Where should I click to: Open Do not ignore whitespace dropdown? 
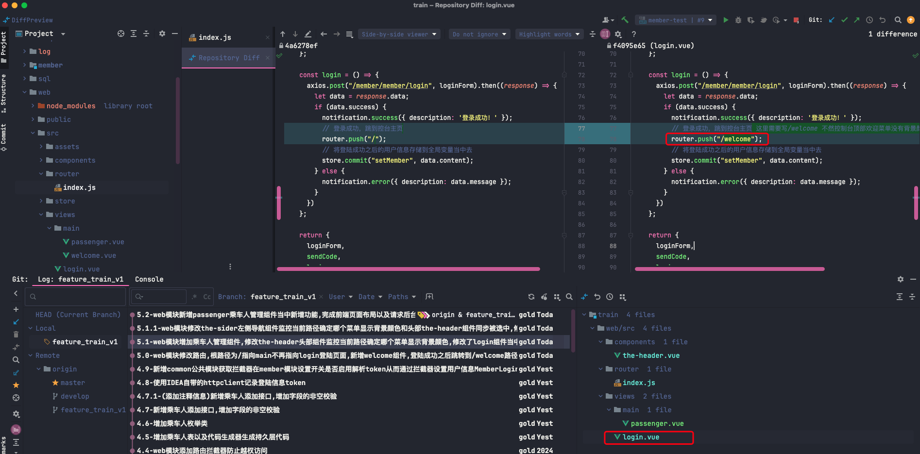[x=479, y=34]
